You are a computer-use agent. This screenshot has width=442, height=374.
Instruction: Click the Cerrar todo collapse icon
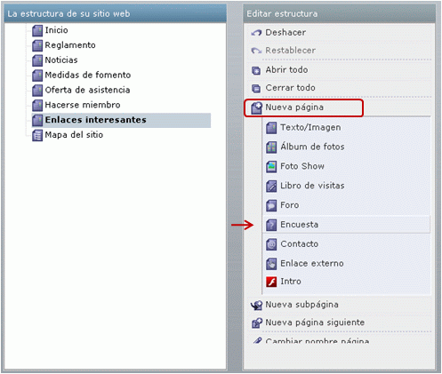coord(256,88)
